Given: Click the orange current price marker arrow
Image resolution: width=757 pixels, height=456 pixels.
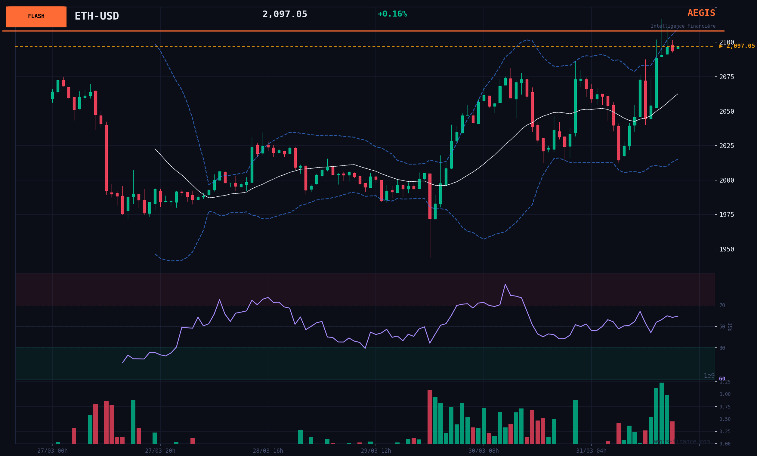Looking at the screenshot, I should [721, 46].
